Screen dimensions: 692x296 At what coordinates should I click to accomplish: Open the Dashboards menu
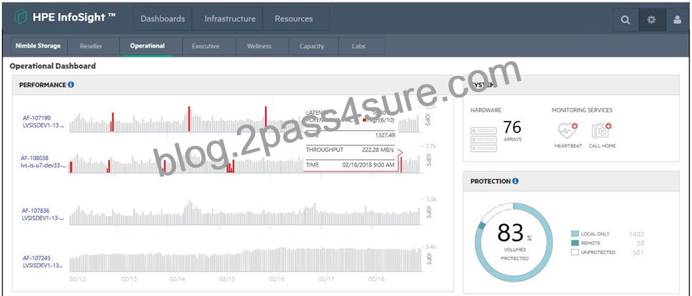point(162,19)
